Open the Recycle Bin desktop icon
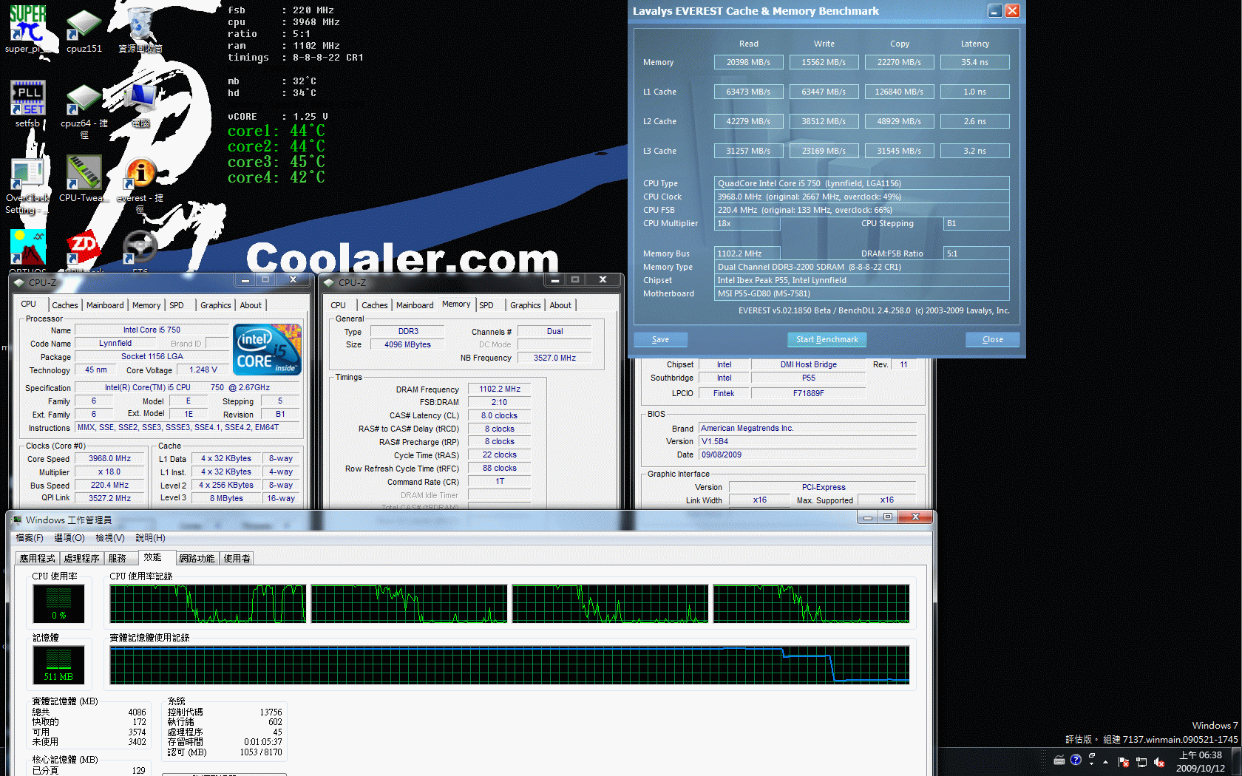This screenshot has height=776, width=1242. coord(140,30)
